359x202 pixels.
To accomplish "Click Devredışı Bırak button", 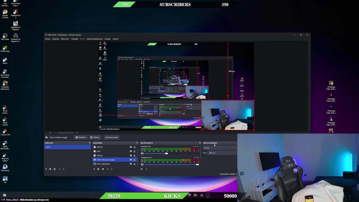I will pos(111,137).
